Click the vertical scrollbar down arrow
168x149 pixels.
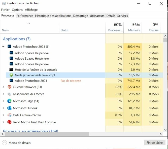(165, 130)
